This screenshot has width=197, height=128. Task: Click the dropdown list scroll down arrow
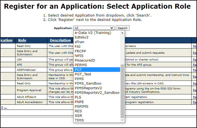click(x=122, y=120)
